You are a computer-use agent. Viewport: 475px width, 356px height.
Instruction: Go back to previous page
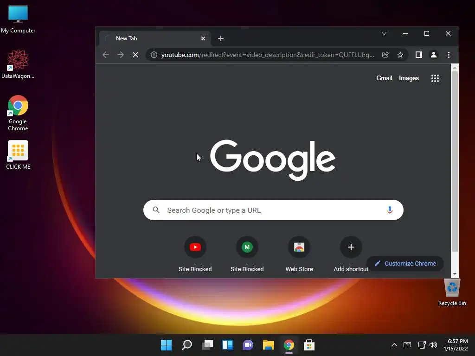click(106, 55)
